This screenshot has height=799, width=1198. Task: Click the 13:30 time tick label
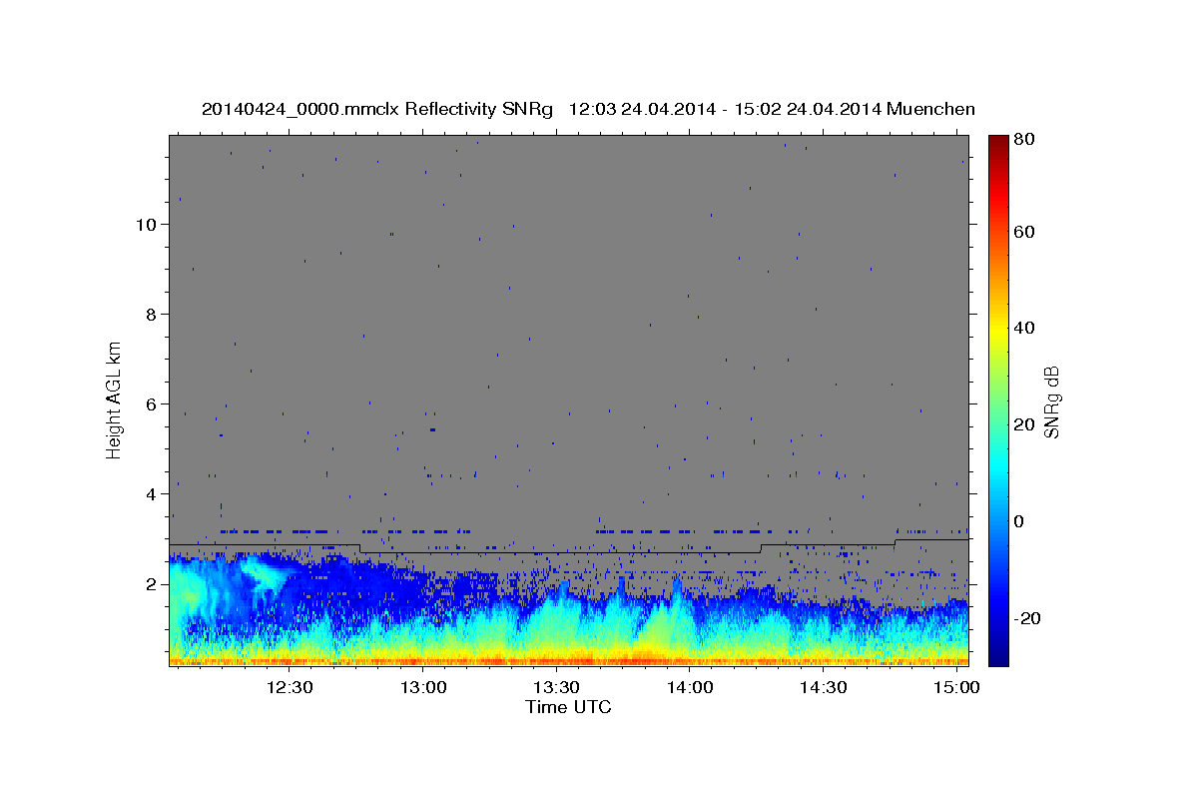tap(556, 687)
